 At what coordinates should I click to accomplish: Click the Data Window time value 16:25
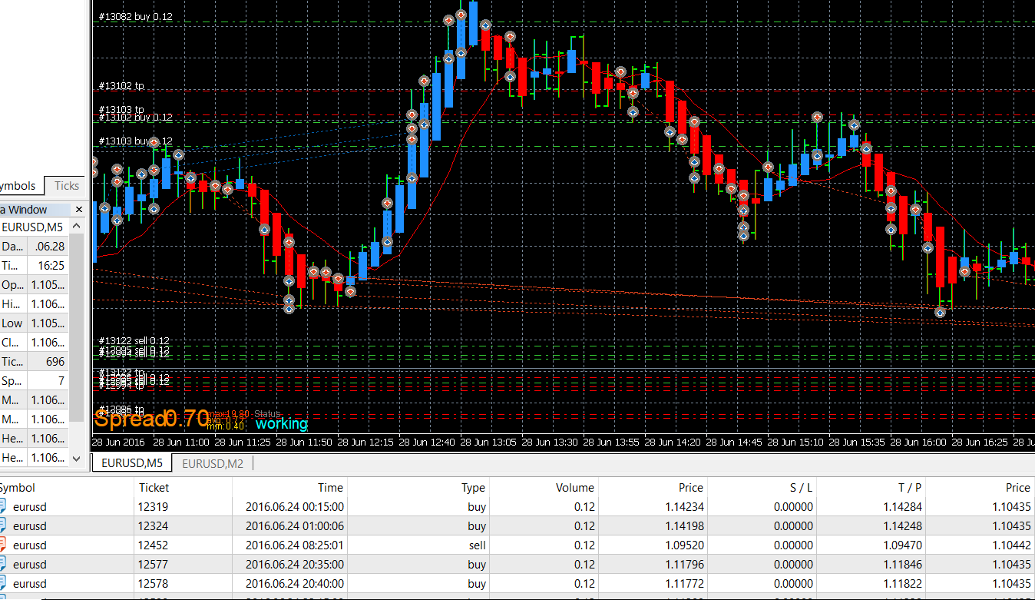pyautogui.click(x=51, y=266)
